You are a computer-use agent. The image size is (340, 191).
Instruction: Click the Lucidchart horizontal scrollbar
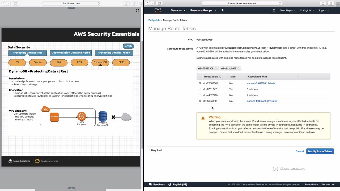point(70,190)
